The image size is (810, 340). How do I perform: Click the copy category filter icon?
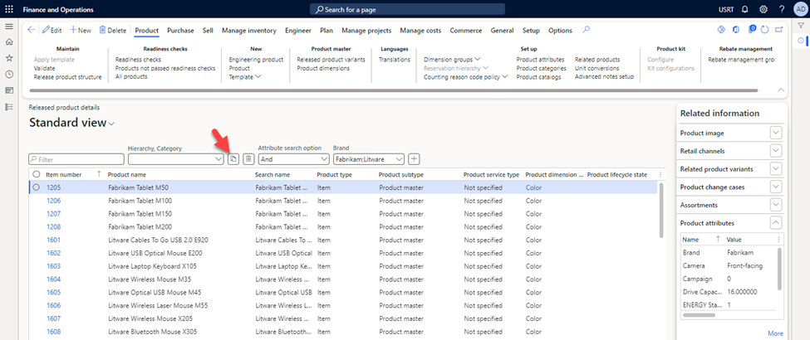coord(233,159)
